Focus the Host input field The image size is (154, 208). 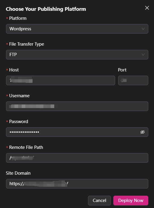61,80
